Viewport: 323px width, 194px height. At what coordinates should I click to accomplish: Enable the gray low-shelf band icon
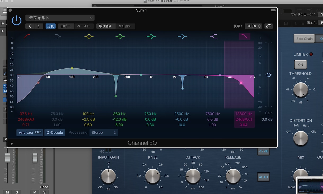pos(58,36)
